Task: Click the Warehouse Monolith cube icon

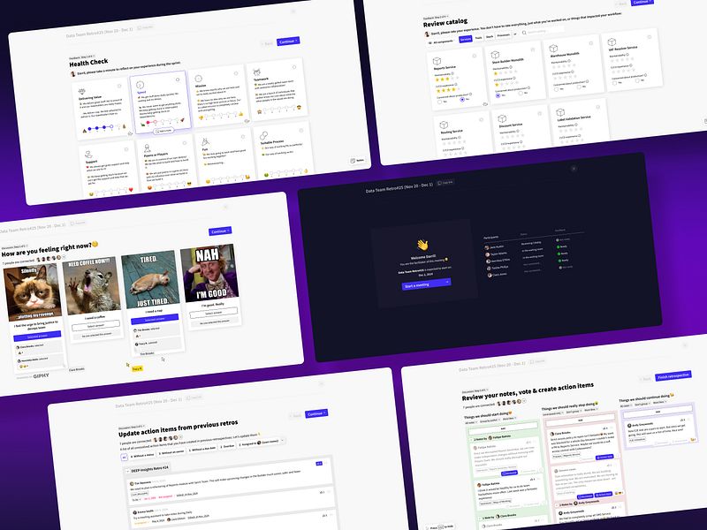Action: tap(553, 49)
